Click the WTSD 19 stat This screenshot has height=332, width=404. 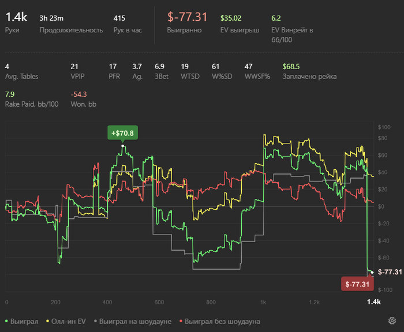[185, 67]
